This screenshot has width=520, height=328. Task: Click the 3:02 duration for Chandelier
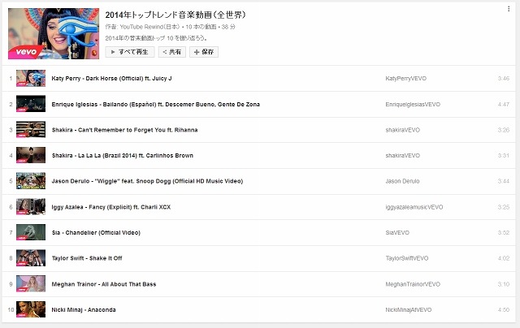[x=504, y=232]
